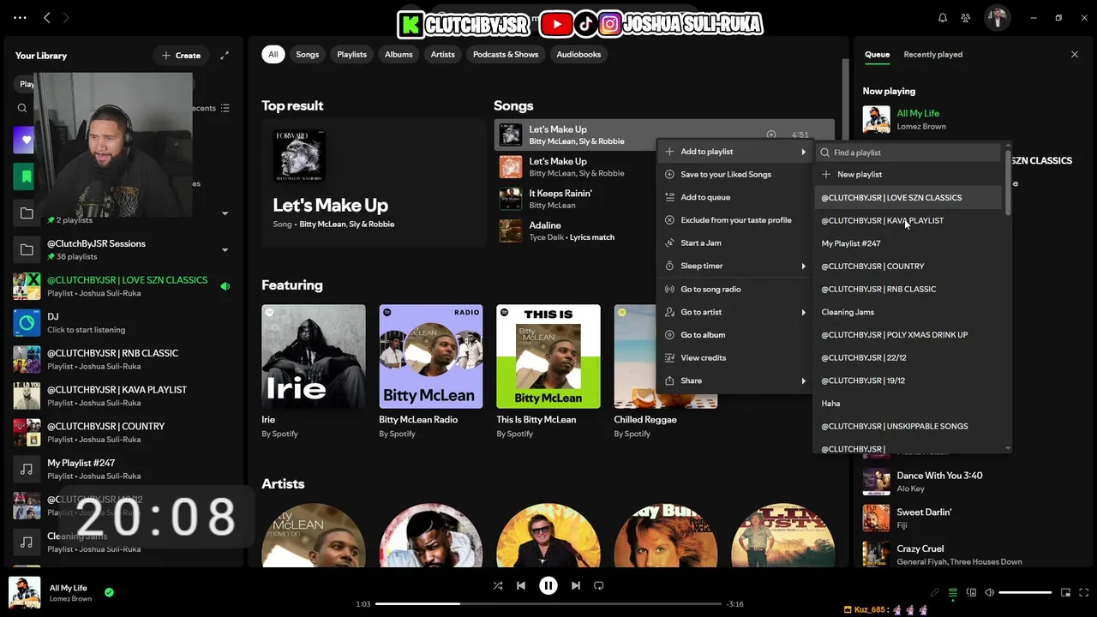Add first Let's Make Up to Liked Songs
Screen dimensions: 1097x617
pyautogui.click(x=770, y=135)
